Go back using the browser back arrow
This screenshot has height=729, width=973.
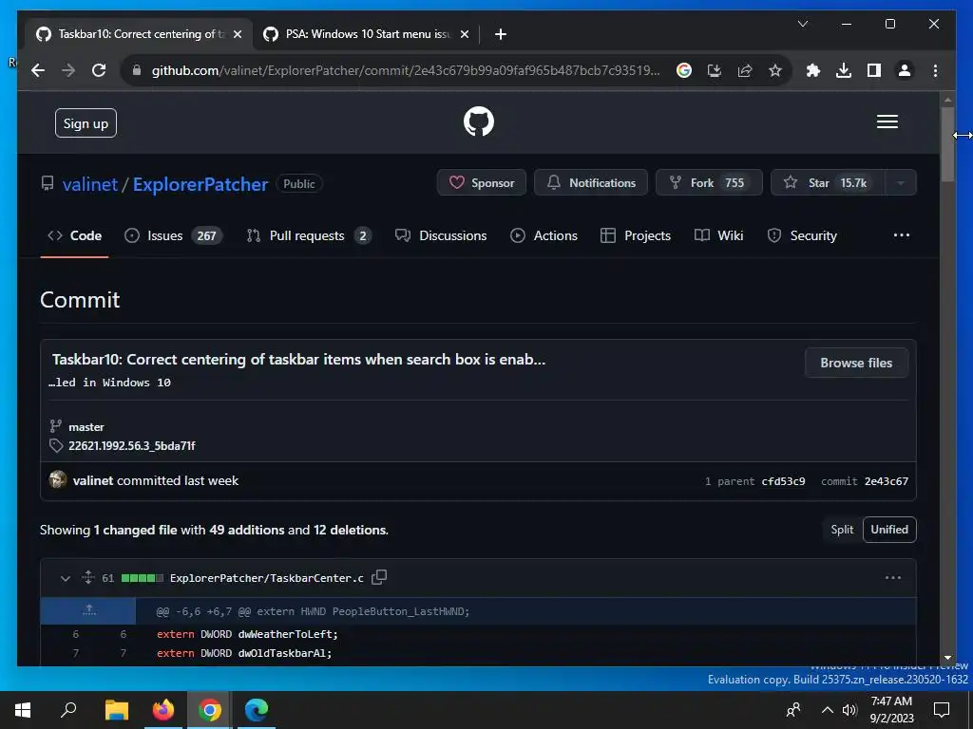tap(38, 70)
